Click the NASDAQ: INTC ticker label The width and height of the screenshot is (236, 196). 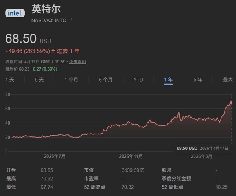pyautogui.click(x=49, y=20)
